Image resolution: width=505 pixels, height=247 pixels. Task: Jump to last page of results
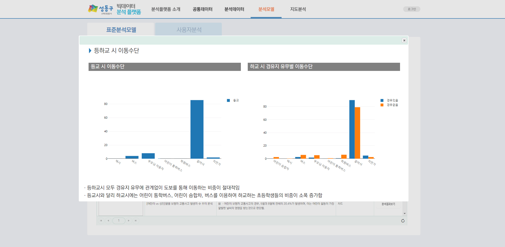pos(136,221)
